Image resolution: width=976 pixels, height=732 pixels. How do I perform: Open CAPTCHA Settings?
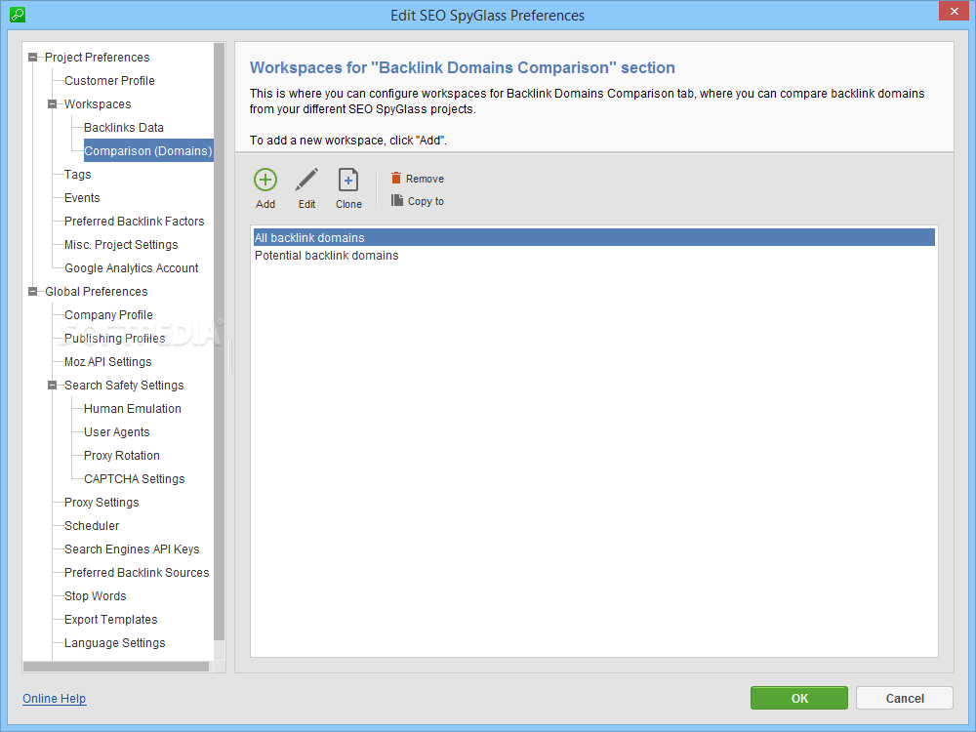(135, 478)
